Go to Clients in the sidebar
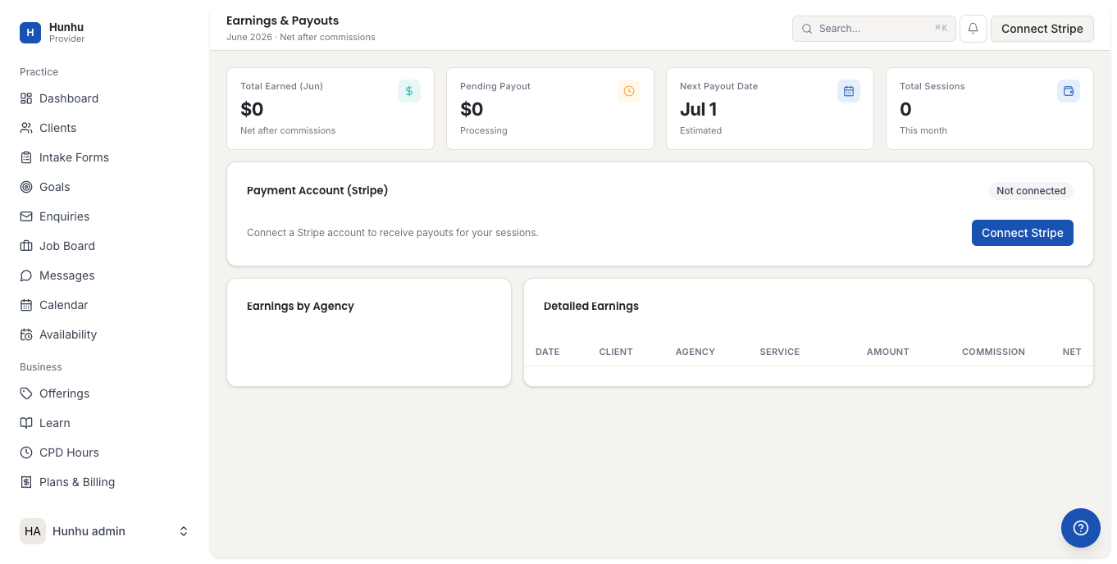Image resolution: width=1117 pixels, height=564 pixels. [104, 128]
